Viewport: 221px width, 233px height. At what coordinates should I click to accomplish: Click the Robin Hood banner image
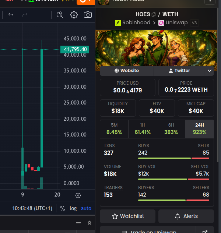click(156, 48)
